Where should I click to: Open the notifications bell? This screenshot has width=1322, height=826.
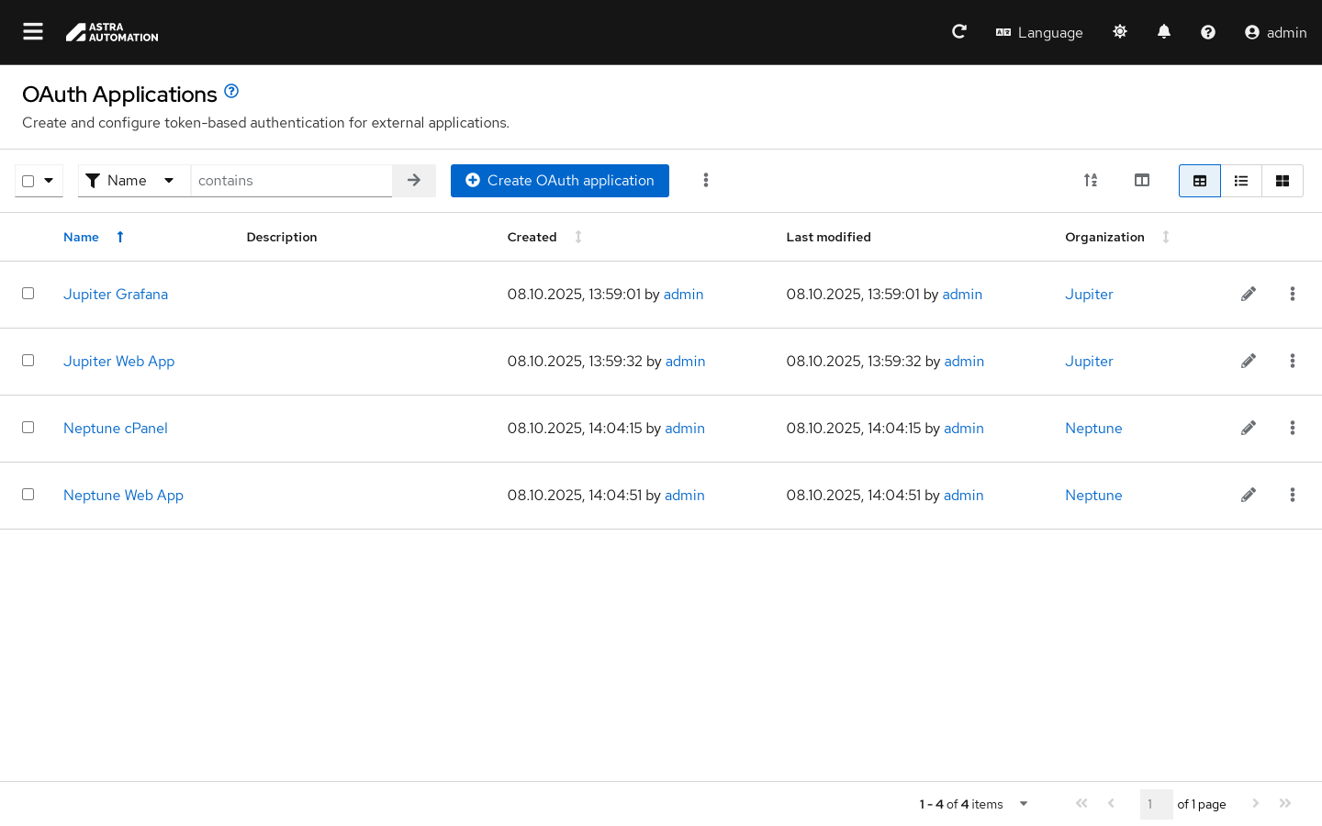(x=1164, y=32)
